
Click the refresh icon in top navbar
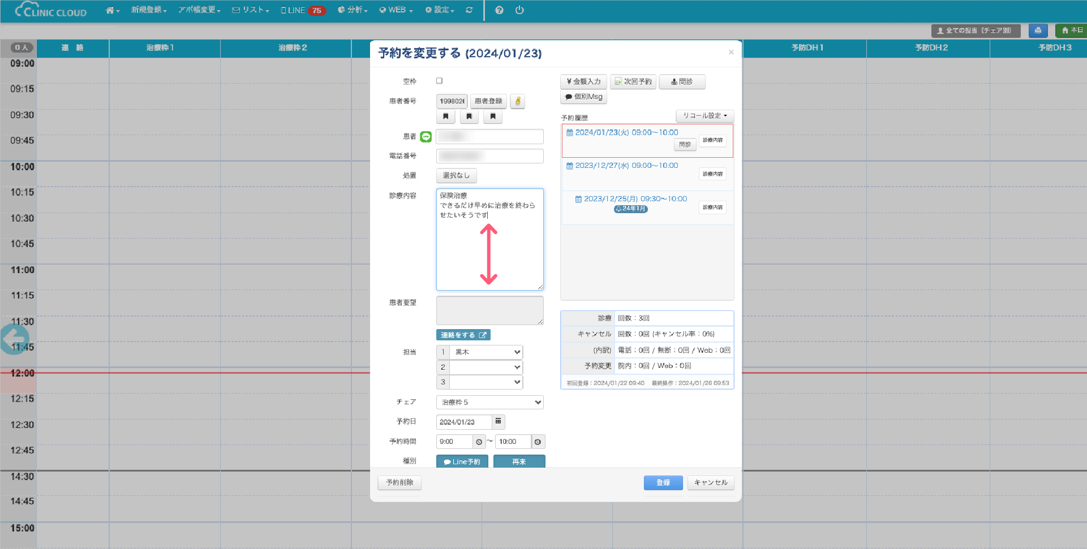[x=469, y=10]
